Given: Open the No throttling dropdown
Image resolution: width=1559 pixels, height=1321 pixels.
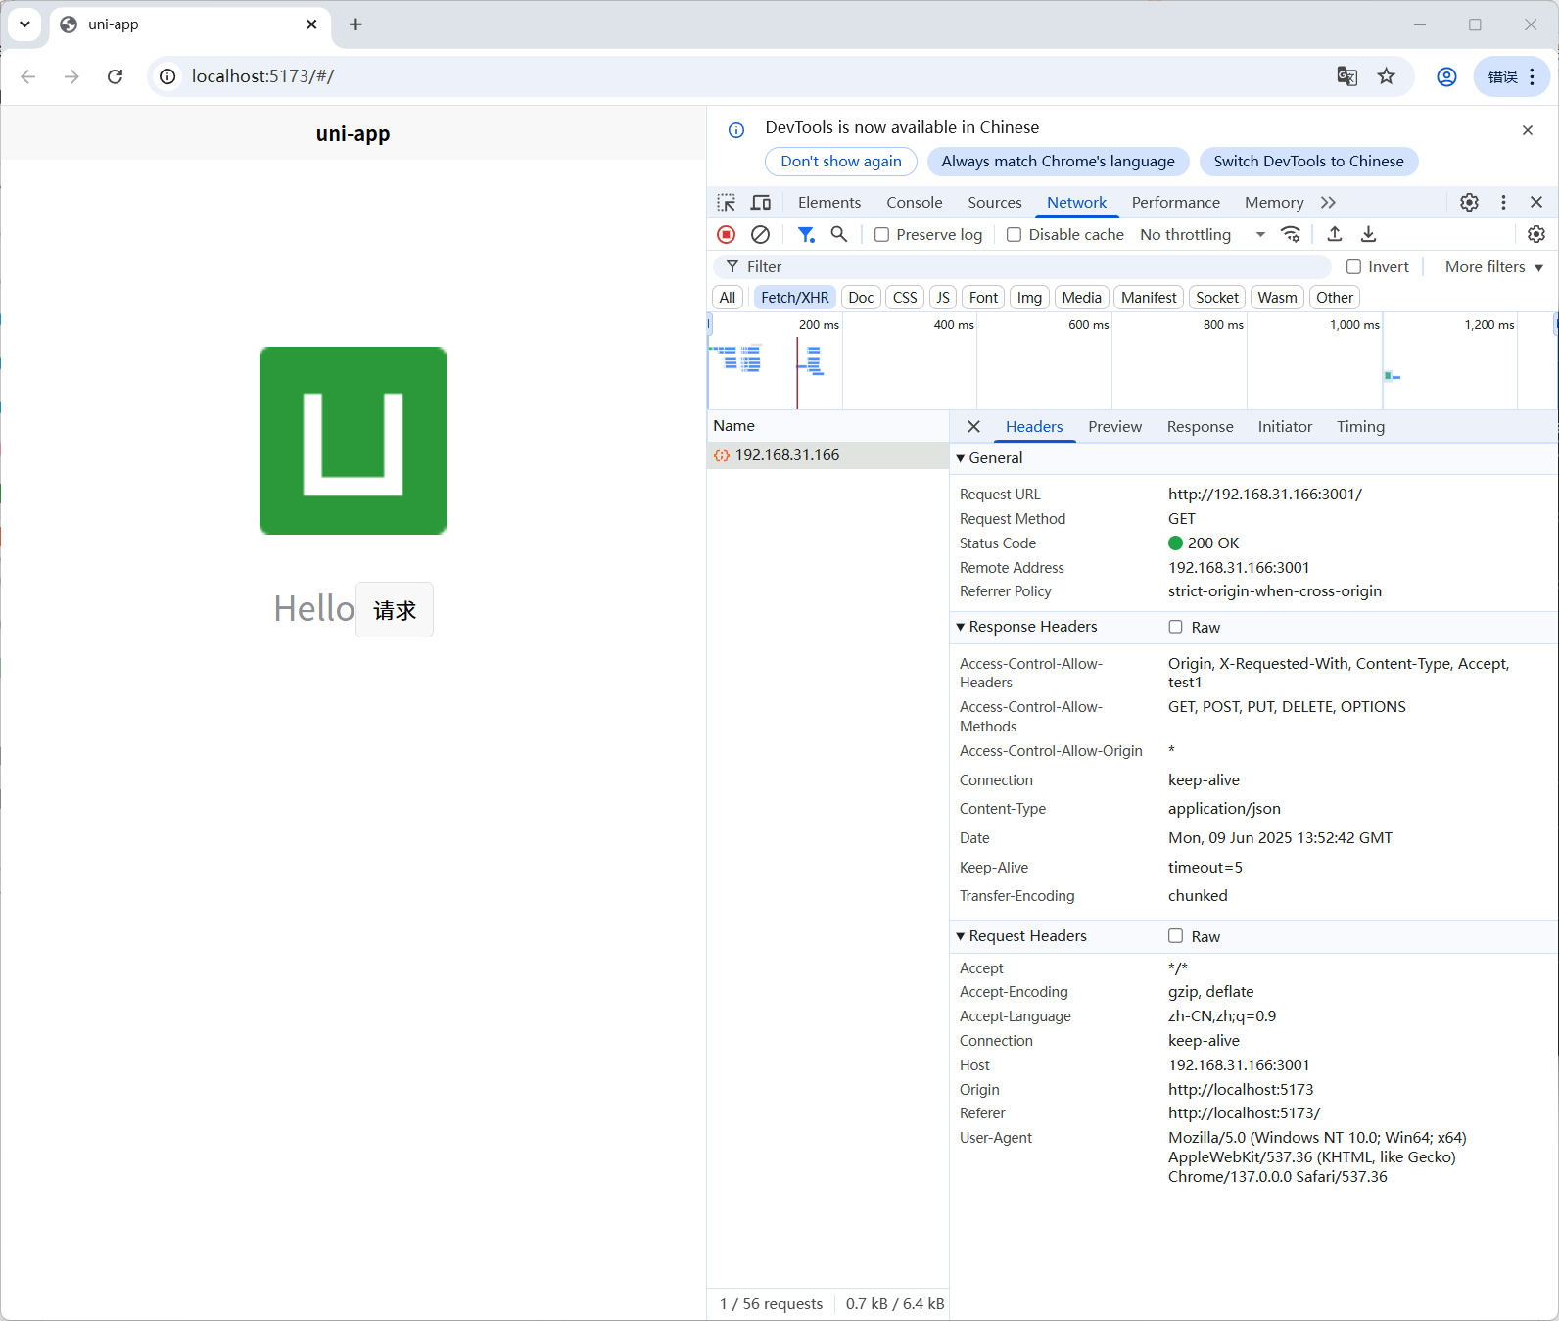Looking at the screenshot, I should [x=1203, y=235].
